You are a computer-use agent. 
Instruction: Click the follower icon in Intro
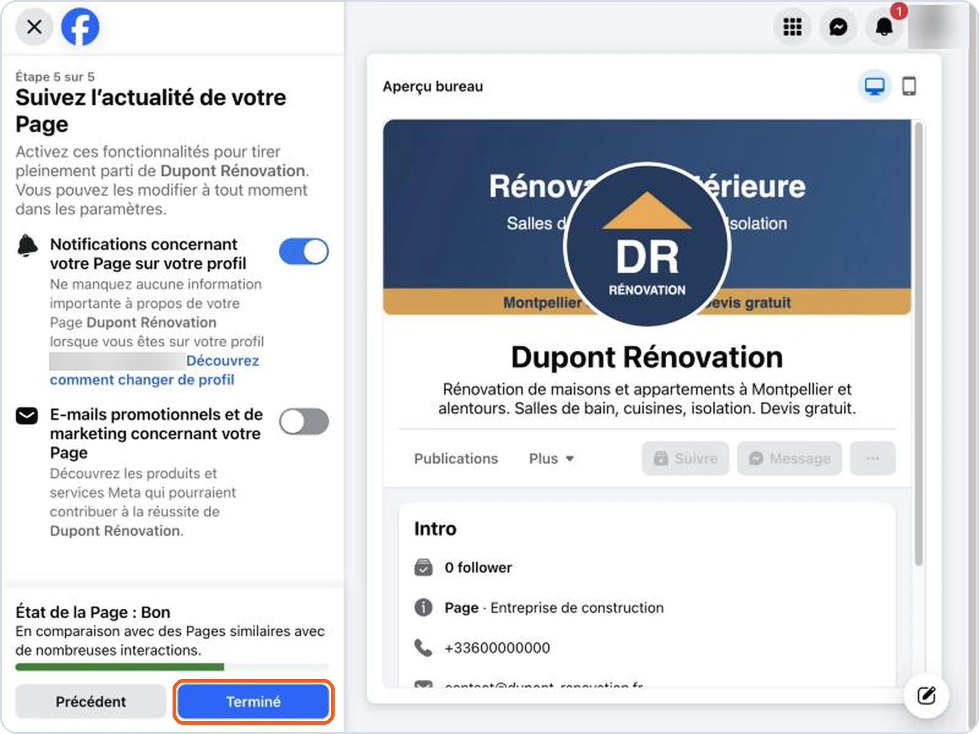tap(423, 568)
